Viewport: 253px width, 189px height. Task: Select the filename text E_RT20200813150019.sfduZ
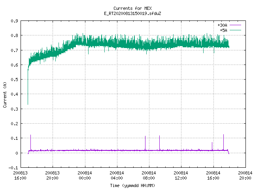pos(132,13)
